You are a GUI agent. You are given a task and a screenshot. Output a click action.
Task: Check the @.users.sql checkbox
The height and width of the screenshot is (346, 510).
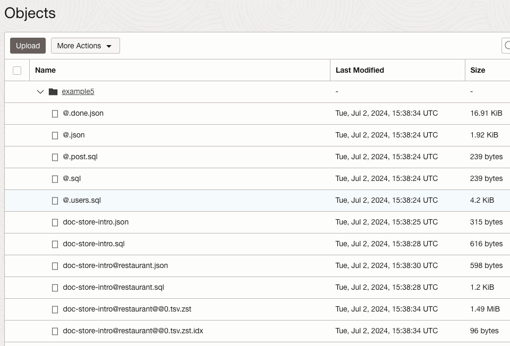pos(55,201)
